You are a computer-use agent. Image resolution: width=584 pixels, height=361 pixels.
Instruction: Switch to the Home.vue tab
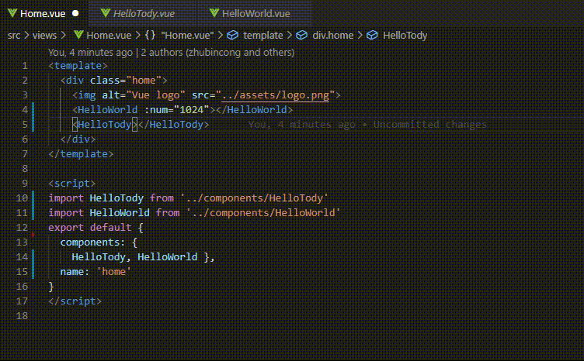click(x=43, y=13)
